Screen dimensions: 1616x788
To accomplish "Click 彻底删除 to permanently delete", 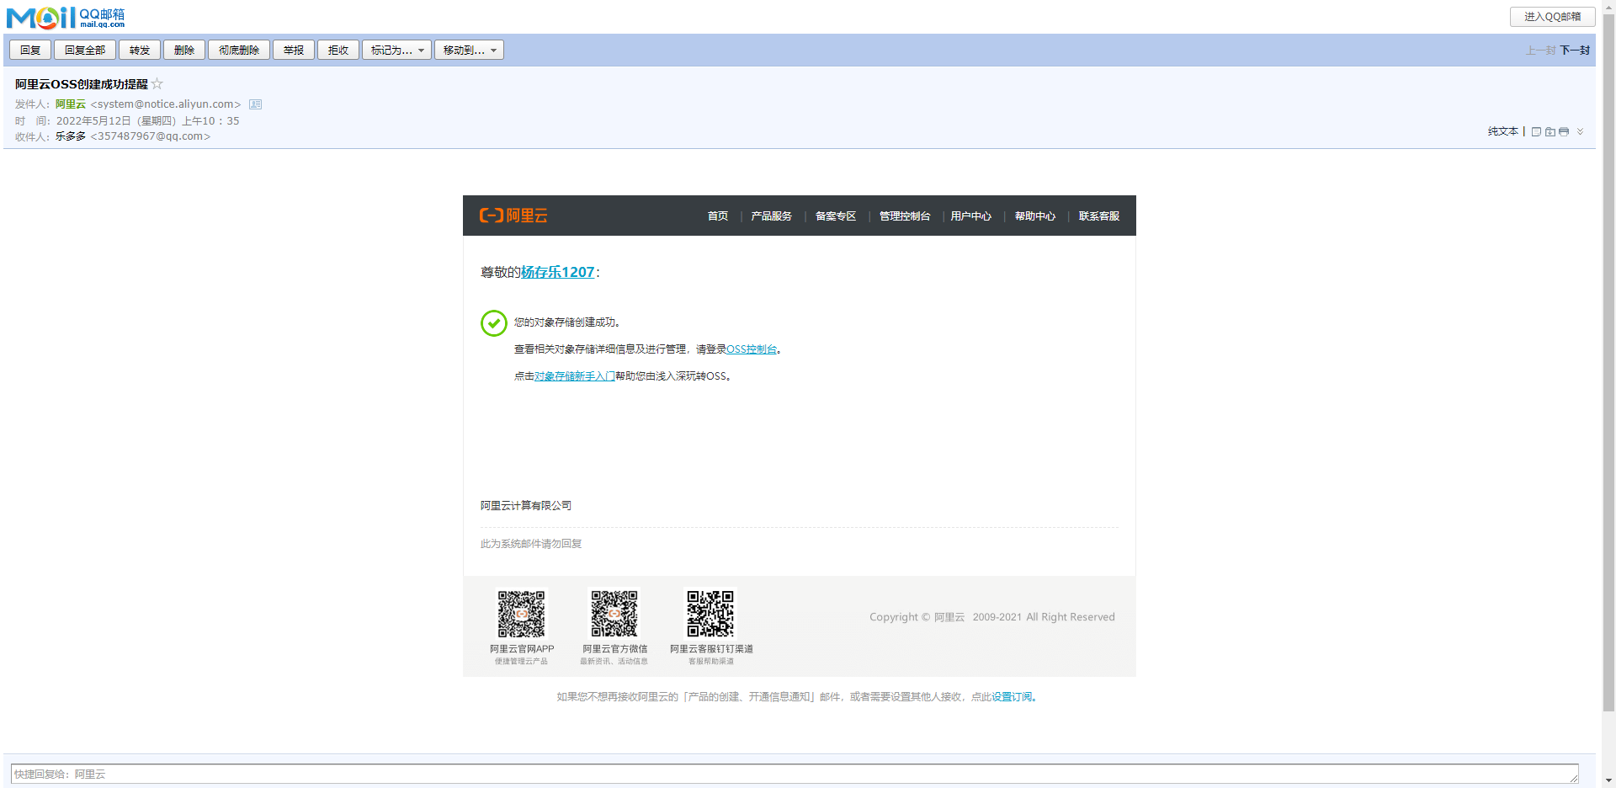I will (x=239, y=51).
